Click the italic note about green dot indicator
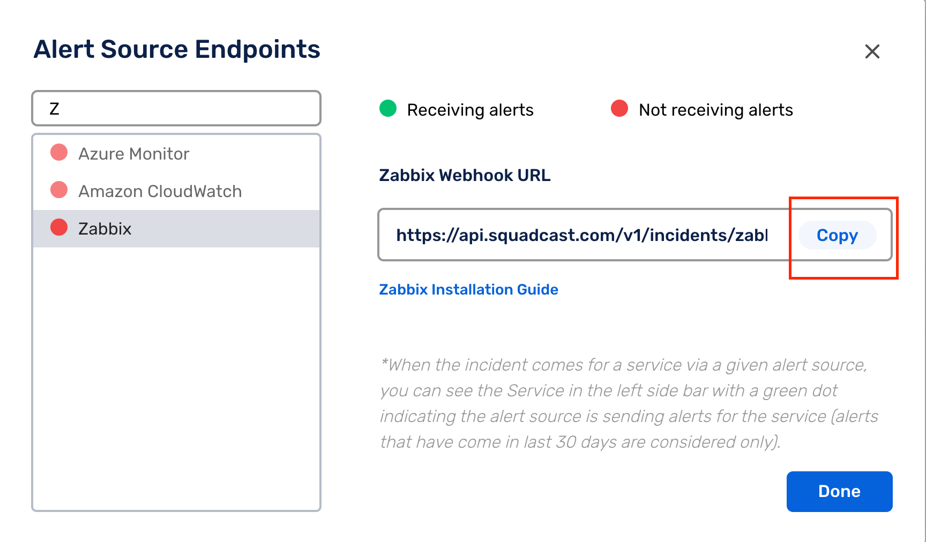The image size is (926, 542). pyautogui.click(x=629, y=403)
